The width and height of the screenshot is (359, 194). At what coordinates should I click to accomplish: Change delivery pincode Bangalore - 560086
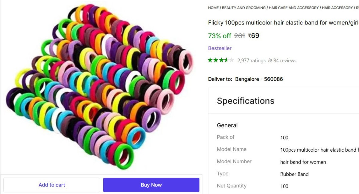[259, 79]
